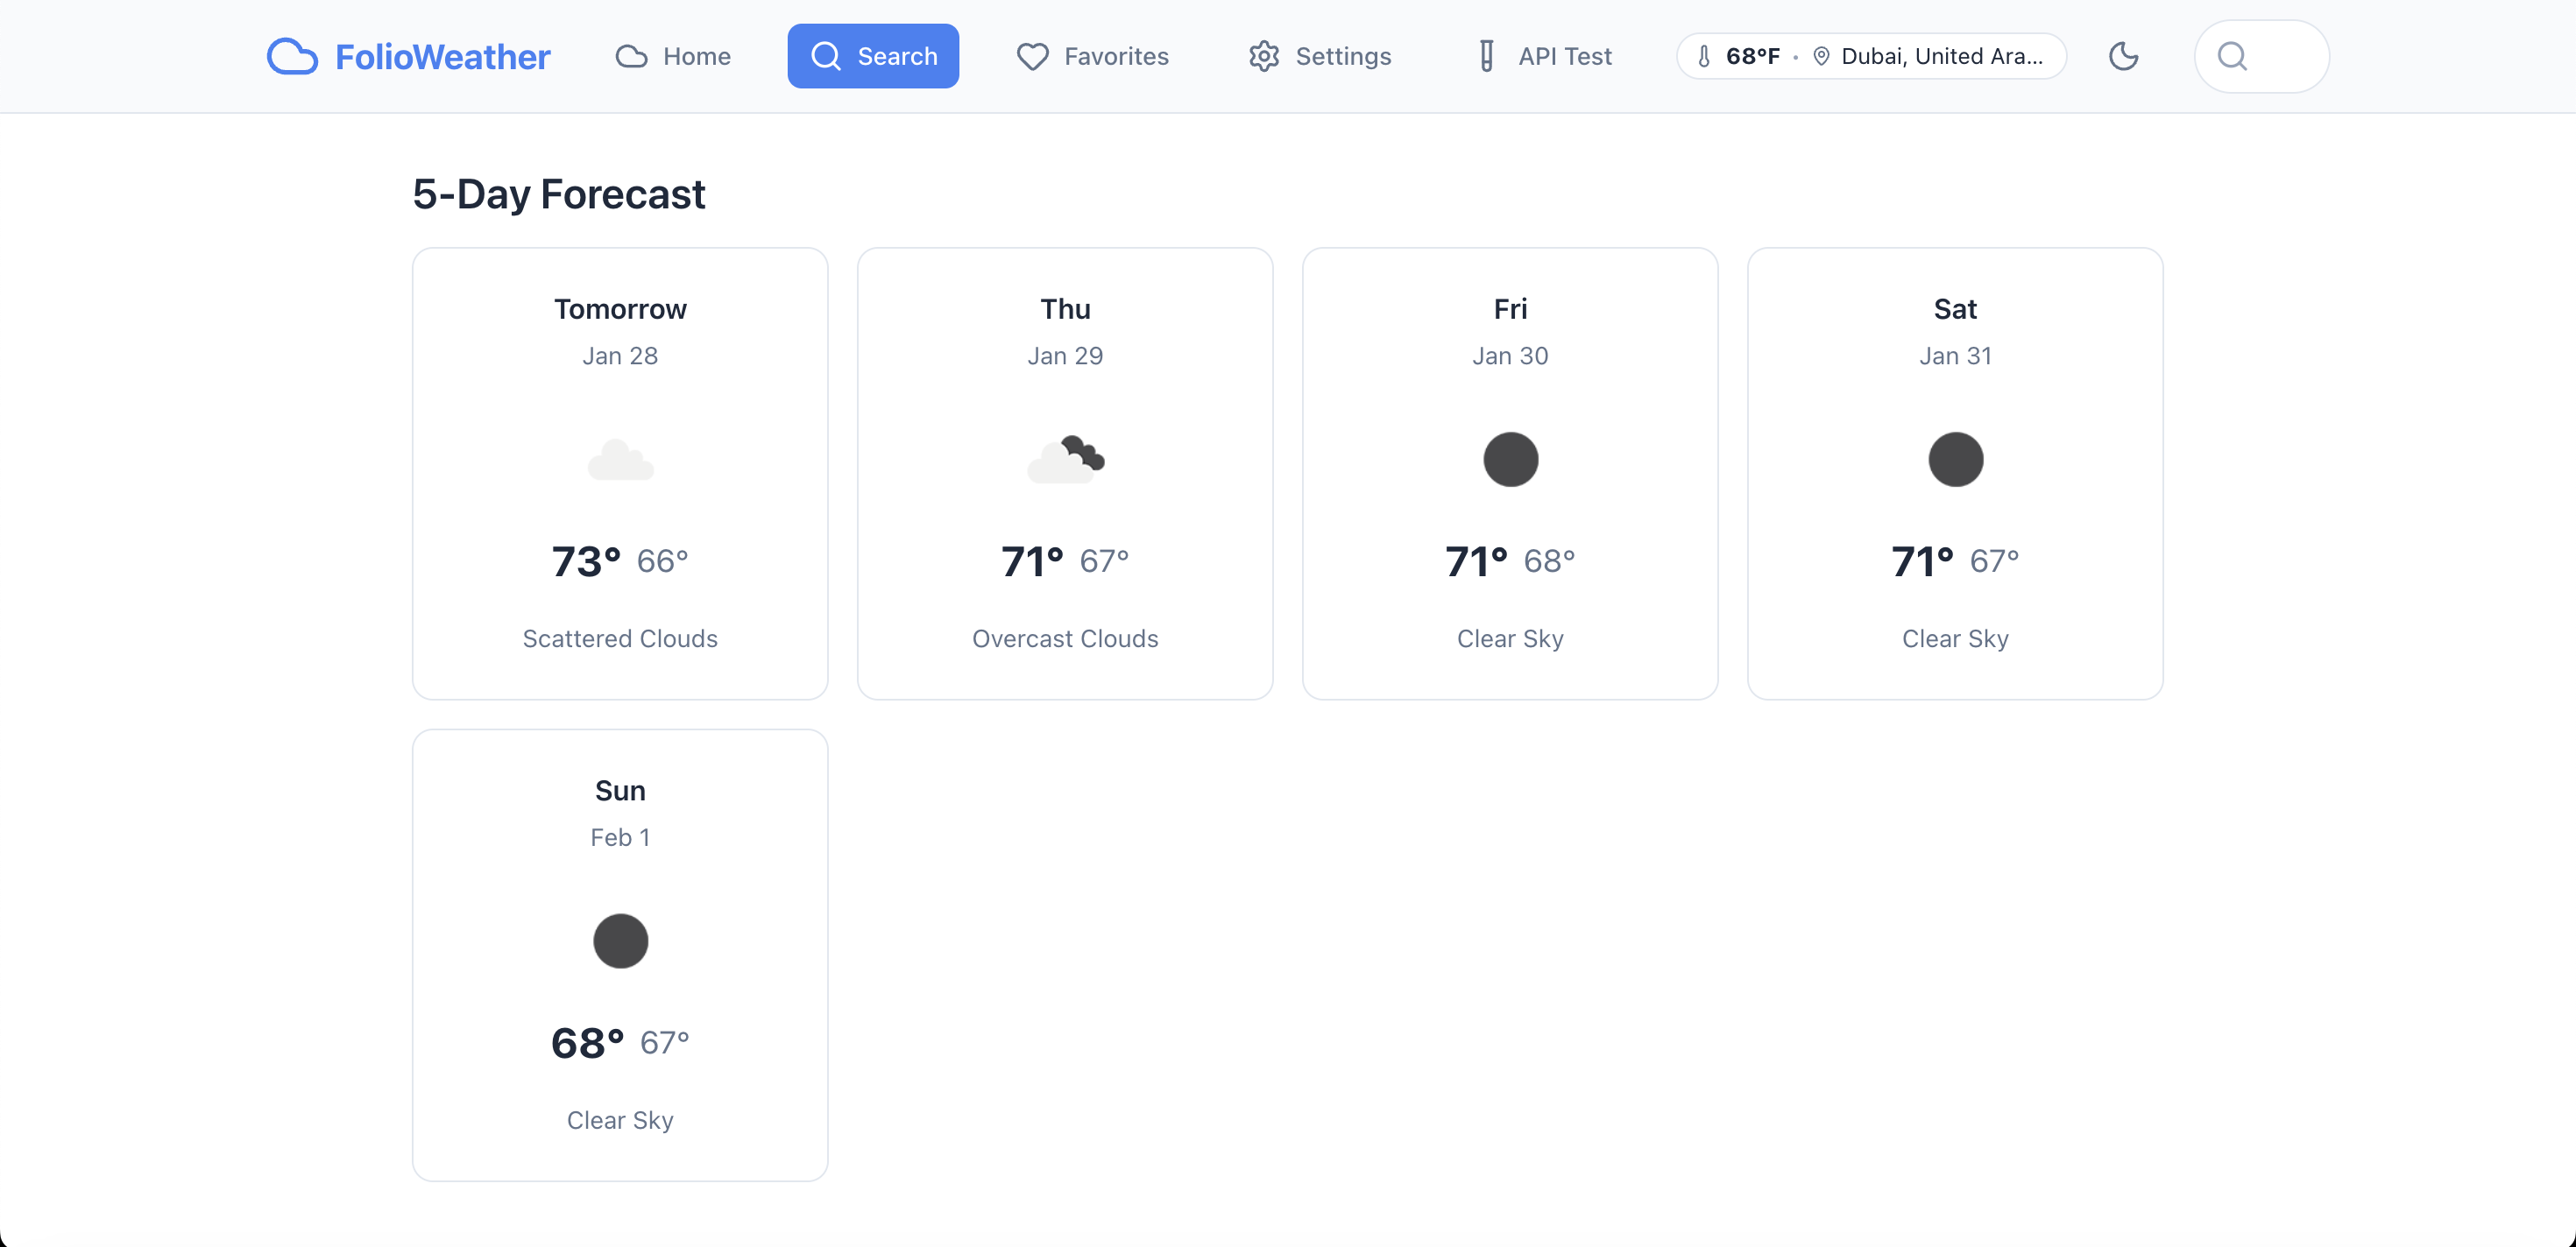Click the overcast clouds icon on Thursday

[x=1065, y=460]
